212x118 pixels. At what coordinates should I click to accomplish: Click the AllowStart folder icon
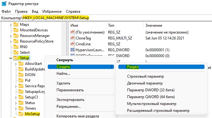click(x=21, y=64)
